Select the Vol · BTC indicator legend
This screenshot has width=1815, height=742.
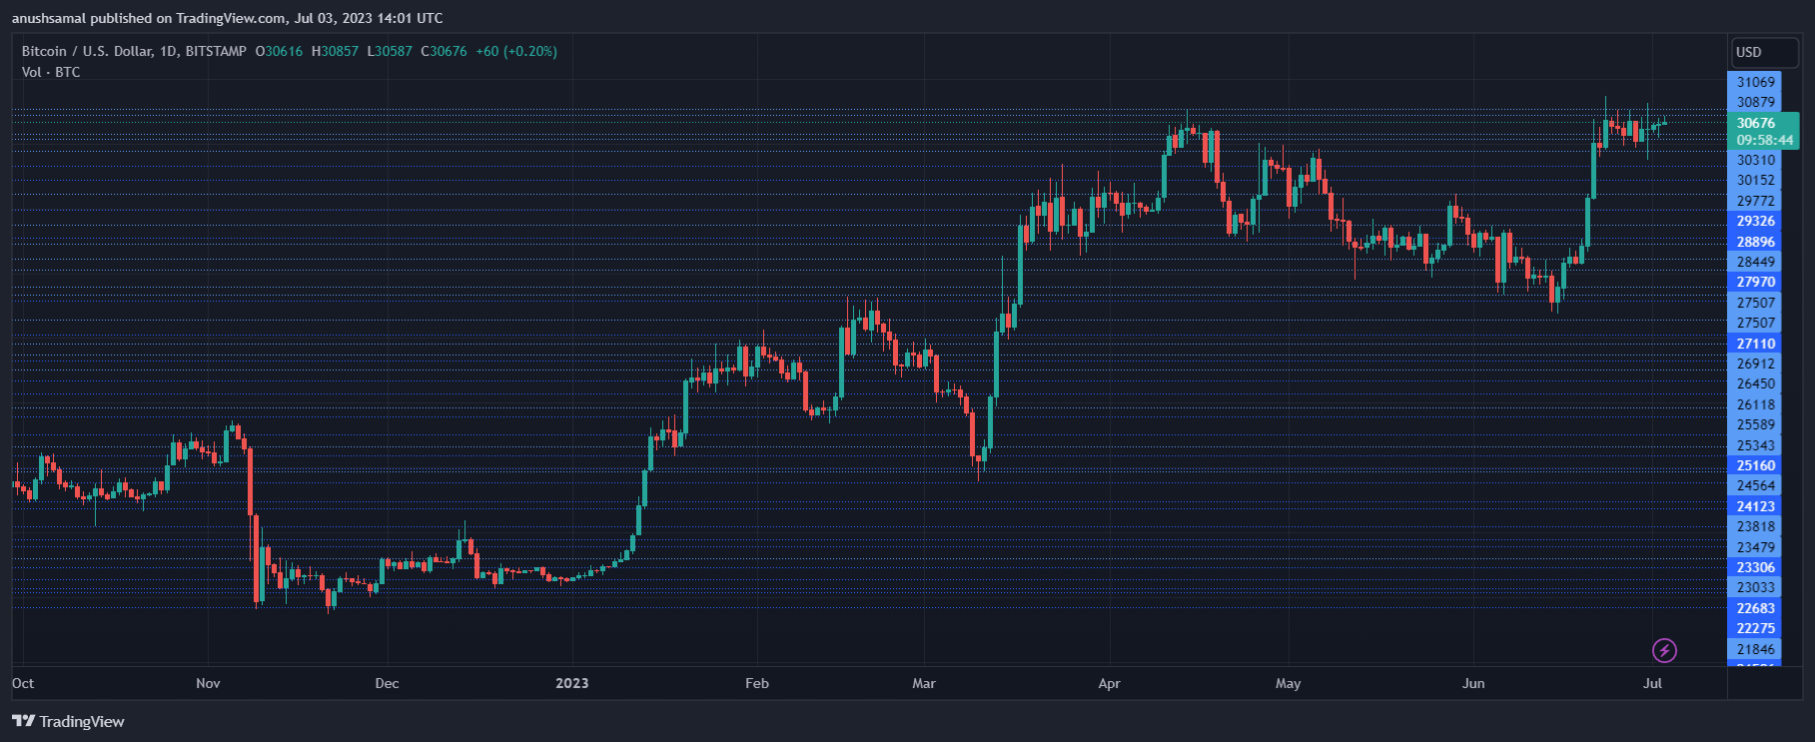point(51,72)
